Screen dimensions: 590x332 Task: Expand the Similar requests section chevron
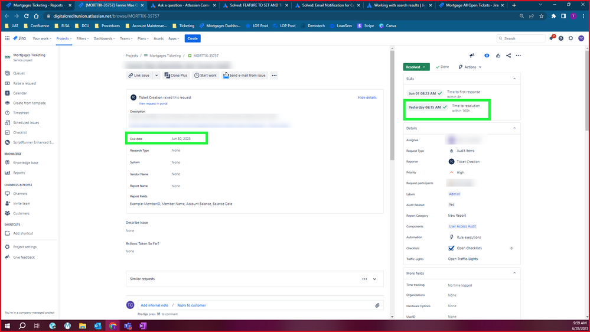point(375,279)
